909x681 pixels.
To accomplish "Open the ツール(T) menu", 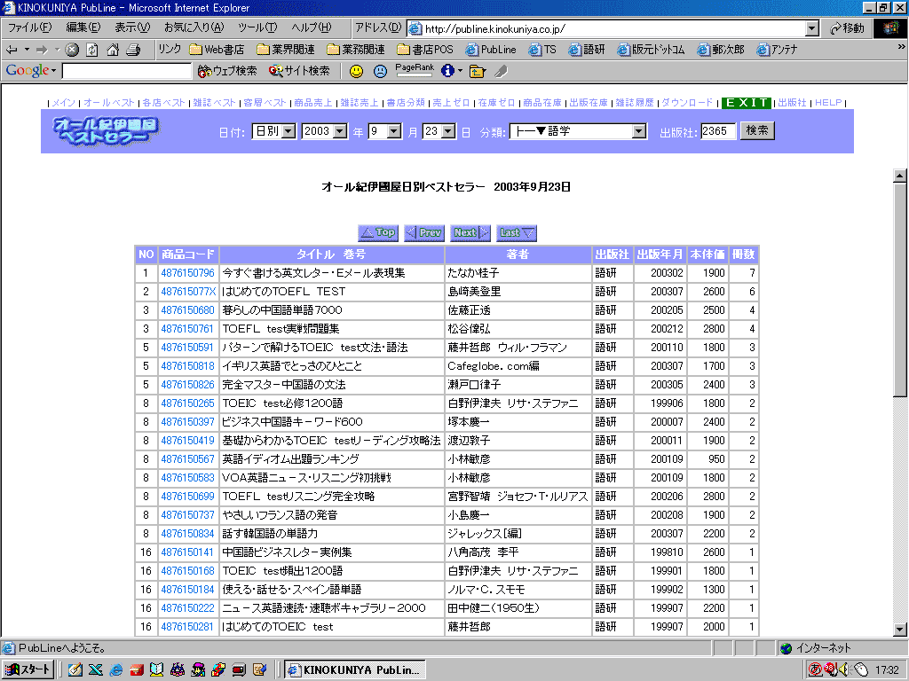I will click(x=257, y=27).
